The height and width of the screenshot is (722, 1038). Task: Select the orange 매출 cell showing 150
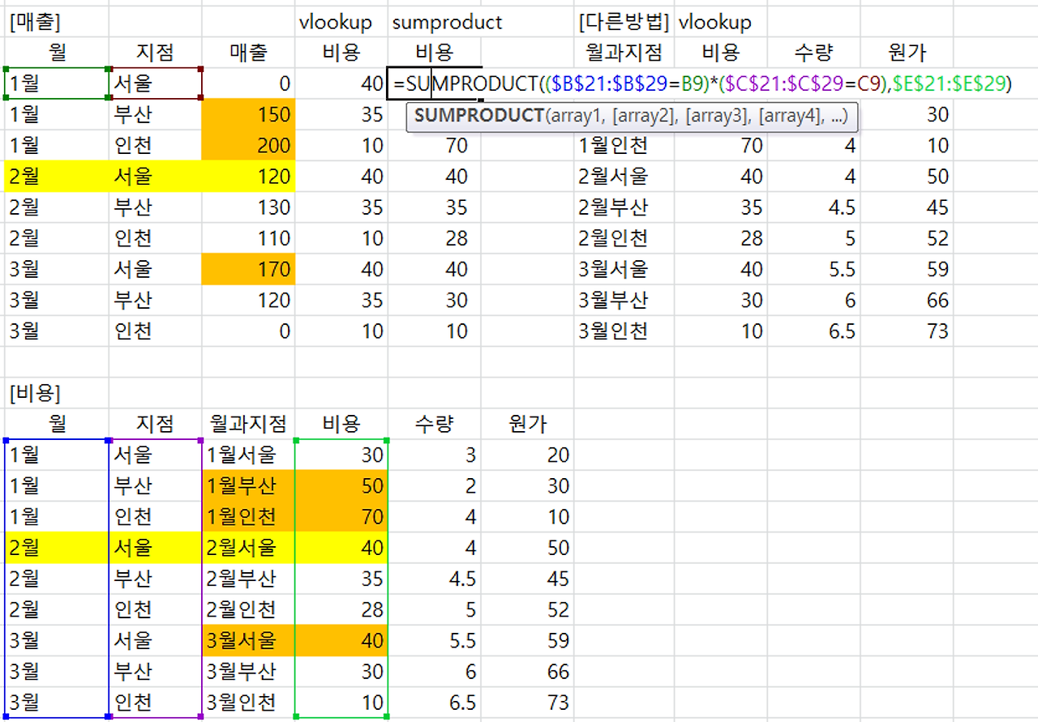click(x=249, y=114)
